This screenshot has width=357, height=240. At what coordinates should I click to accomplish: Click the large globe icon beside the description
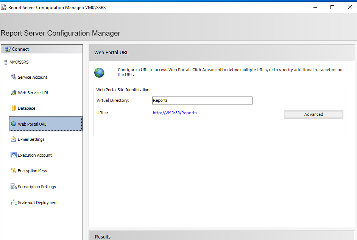coord(99,73)
